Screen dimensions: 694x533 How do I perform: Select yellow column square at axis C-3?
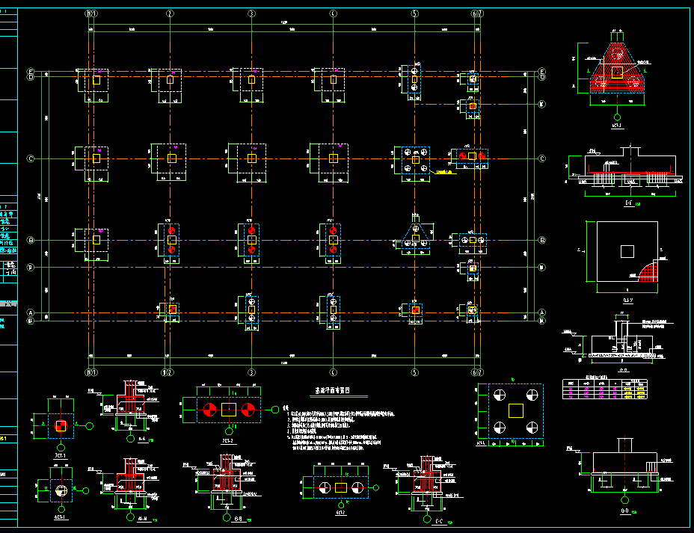[x=252, y=158]
